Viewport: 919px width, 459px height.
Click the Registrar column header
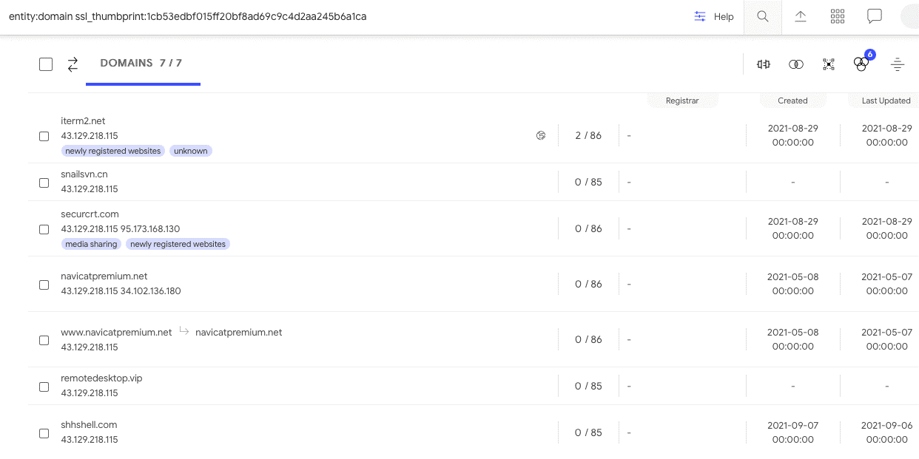(x=681, y=101)
